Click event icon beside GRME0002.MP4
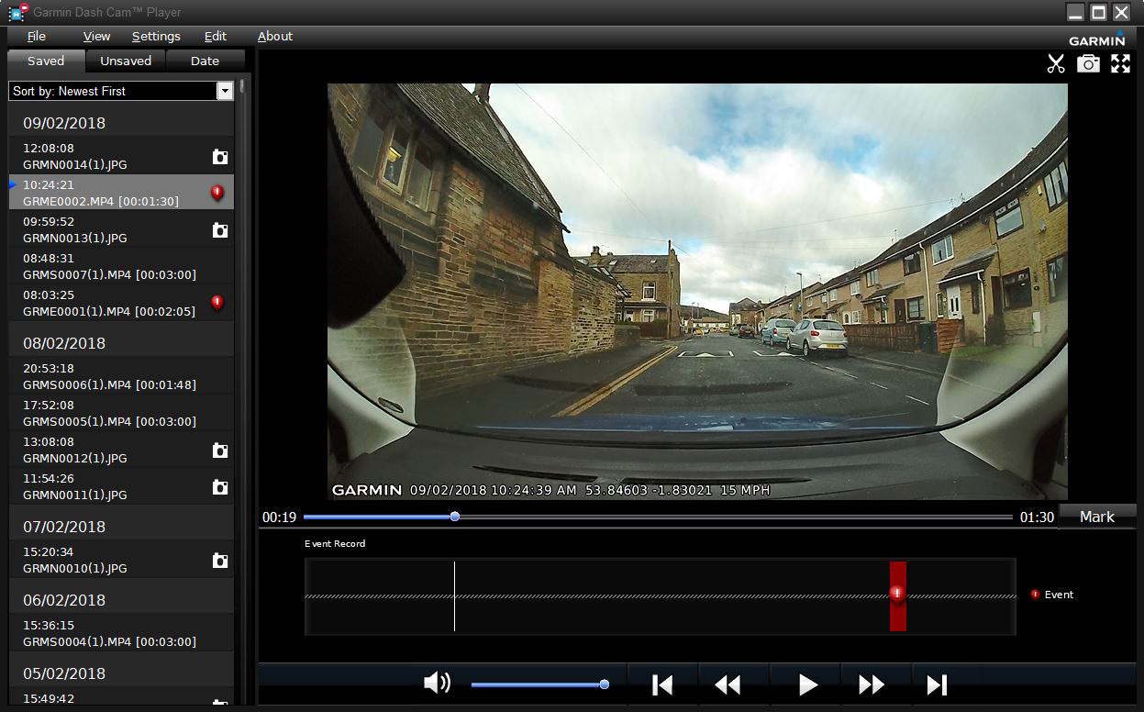This screenshot has height=712, width=1144. [217, 193]
